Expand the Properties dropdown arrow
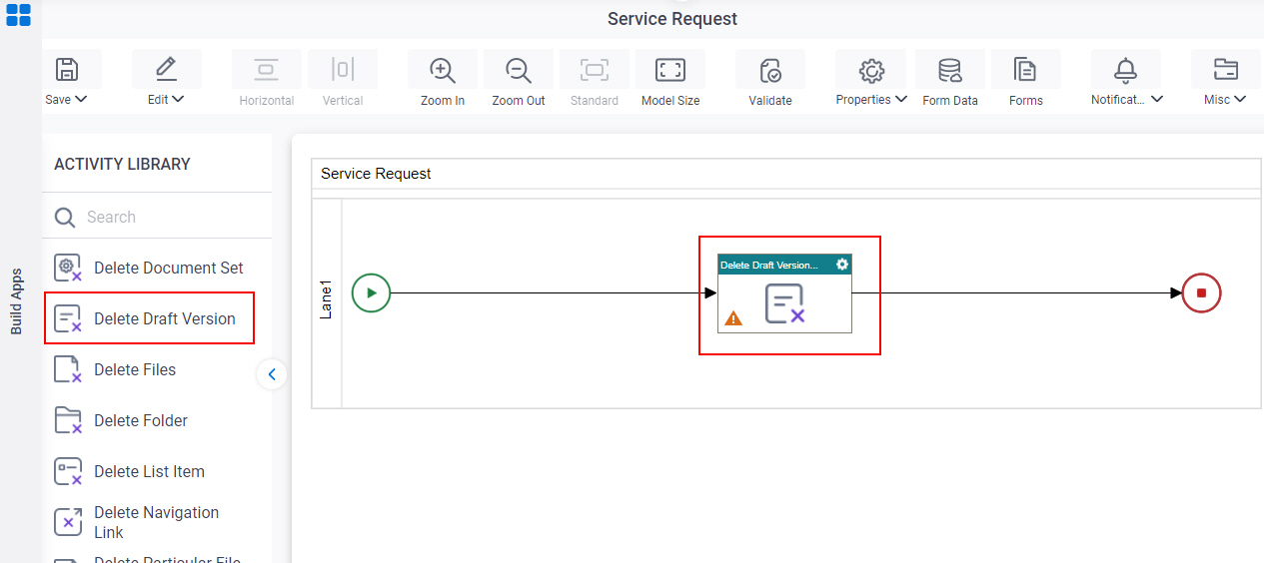The height and width of the screenshot is (563, 1264). click(901, 100)
